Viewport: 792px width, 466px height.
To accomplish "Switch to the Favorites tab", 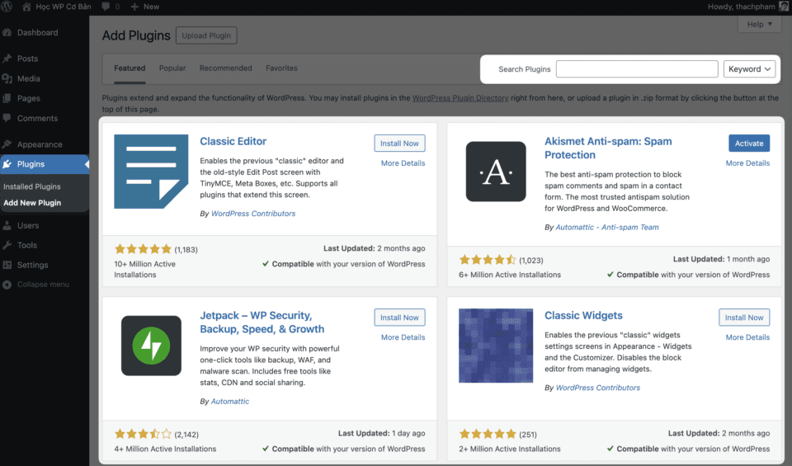I will [x=281, y=68].
